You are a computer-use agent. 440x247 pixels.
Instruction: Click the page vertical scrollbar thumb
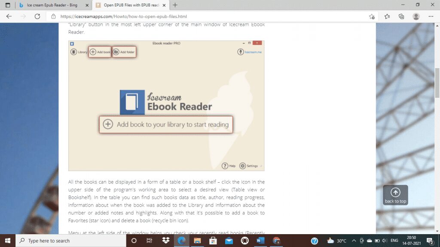[437, 83]
